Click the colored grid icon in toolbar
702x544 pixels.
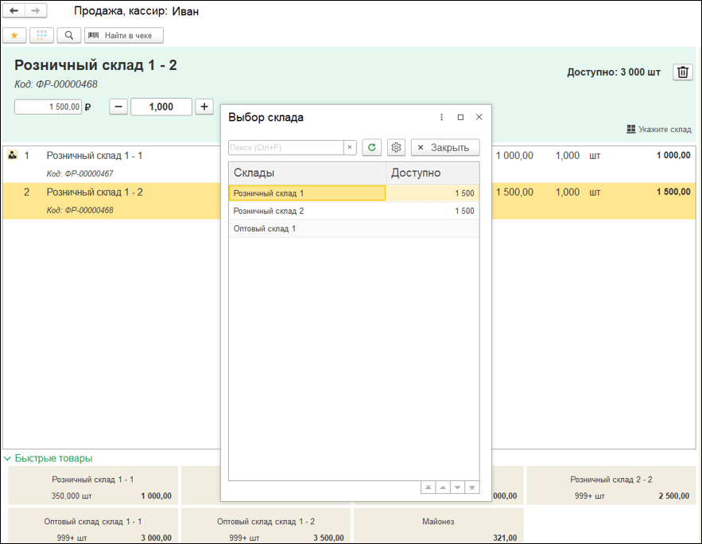click(41, 36)
